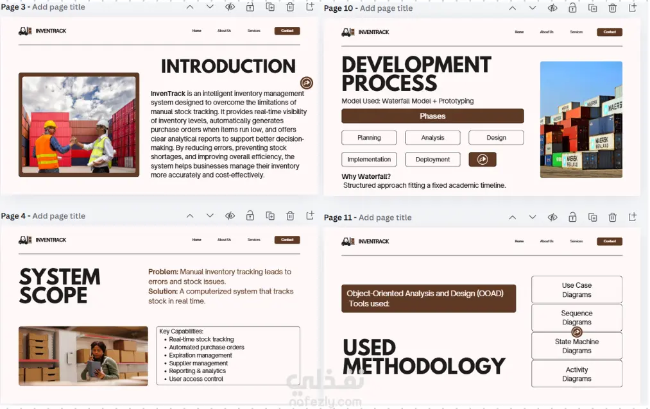Select Home nav item on Page 10
The height and width of the screenshot is (409, 650).
tap(519, 32)
